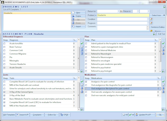Open the Return for dropdown
The width and height of the screenshot is (167, 121).
[x=119, y=11]
